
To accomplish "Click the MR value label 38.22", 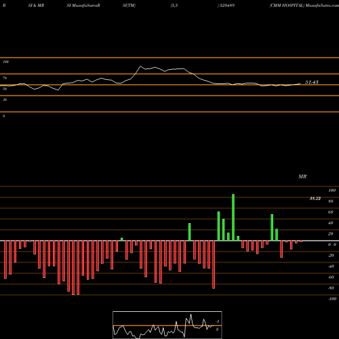I will pyautogui.click(x=315, y=199).
